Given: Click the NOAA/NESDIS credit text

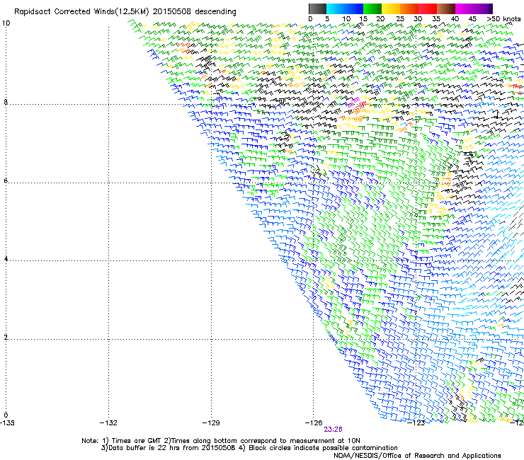Looking at the screenshot, I should coord(417,456).
